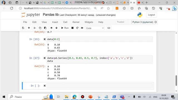Open the File menu
Image resolution: width=178 pixels, height=100 pixels.
(x=25, y=22)
